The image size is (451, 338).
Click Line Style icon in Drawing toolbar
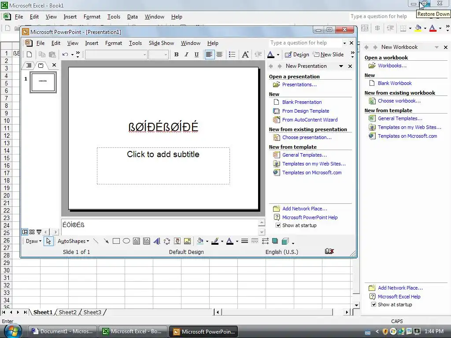(244, 241)
